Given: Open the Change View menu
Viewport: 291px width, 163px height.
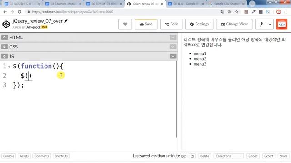Looking at the screenshot, I should [x=234, y=24].
